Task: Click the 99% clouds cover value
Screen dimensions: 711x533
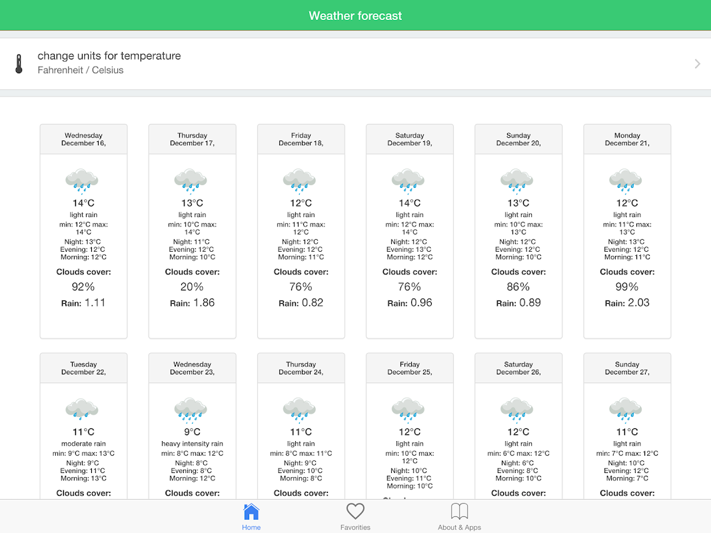Action: coord(627,286)
